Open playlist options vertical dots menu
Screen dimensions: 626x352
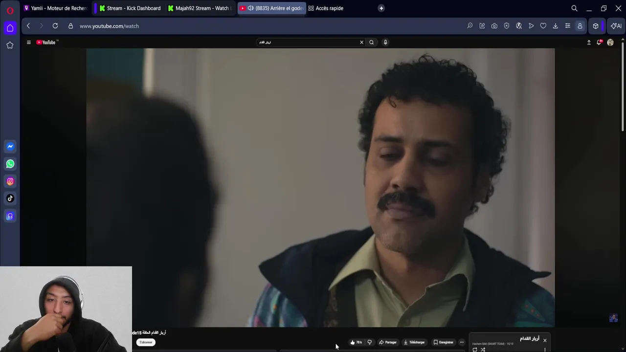545,350
